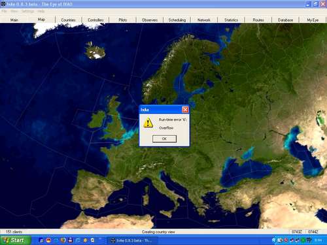Click the floppy-disk quick launch icon
The image size is (327, 245).
(x=71, y=240)
